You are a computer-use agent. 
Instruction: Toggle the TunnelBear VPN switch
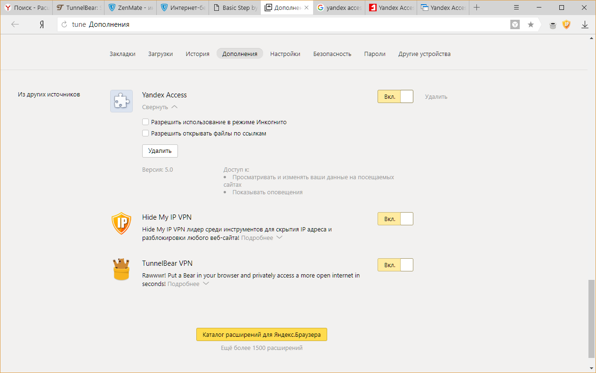coord(395,265)
